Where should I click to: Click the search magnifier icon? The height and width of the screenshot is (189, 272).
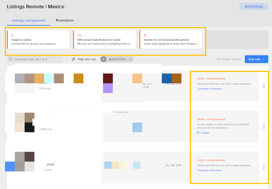click(10, 59)
